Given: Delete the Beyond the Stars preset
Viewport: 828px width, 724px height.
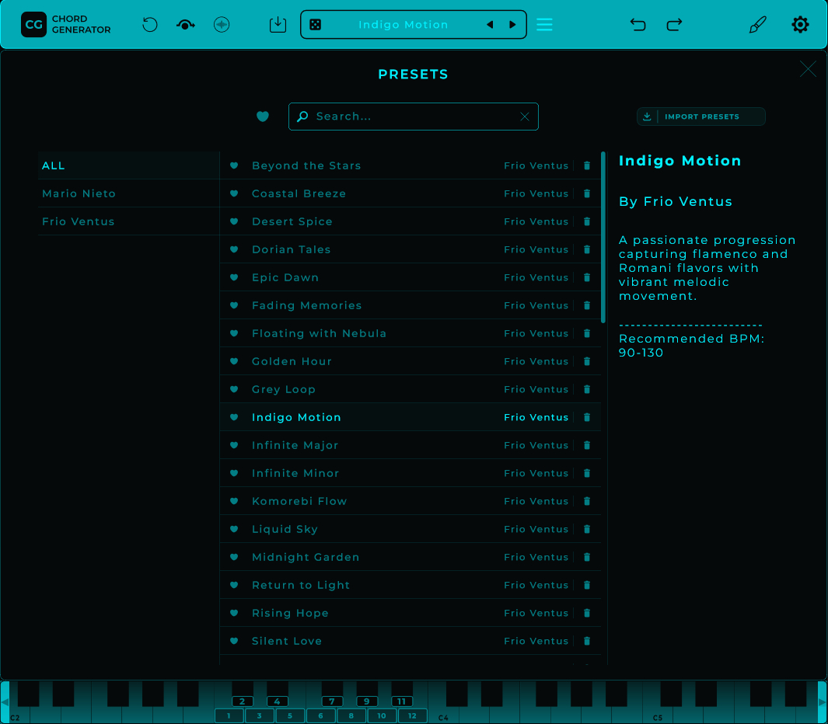Looking at the screenshot, I should [x=587, y=165].
